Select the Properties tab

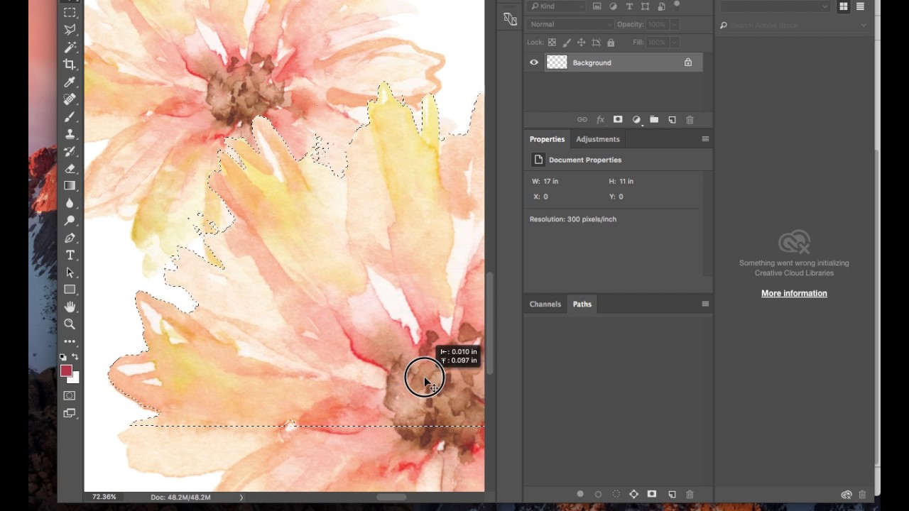(x=547, y=139)
